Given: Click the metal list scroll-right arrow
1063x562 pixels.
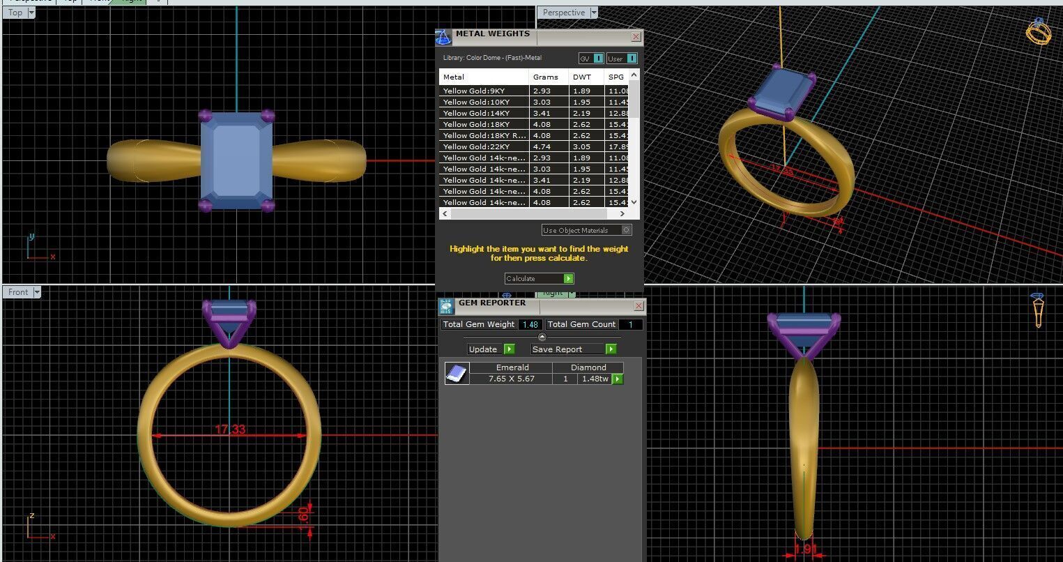Looking at the screenshot, I should 622,213.
